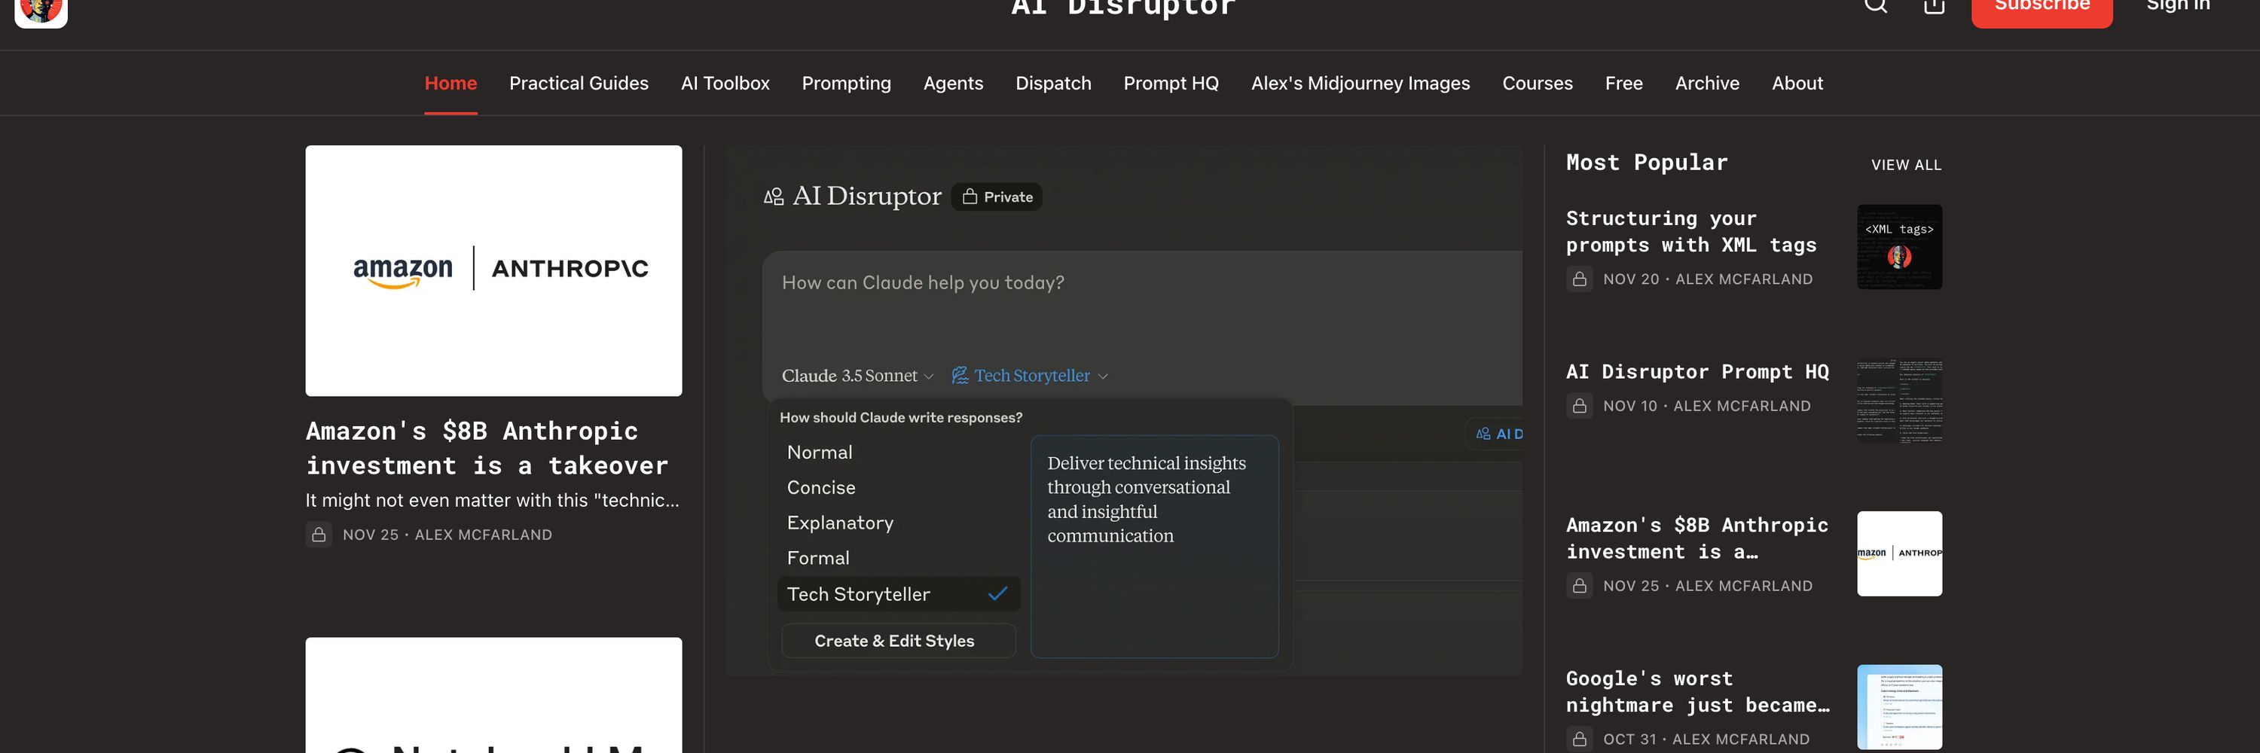Click the Google's worst nightmare thumbnail

(1899, 707)
